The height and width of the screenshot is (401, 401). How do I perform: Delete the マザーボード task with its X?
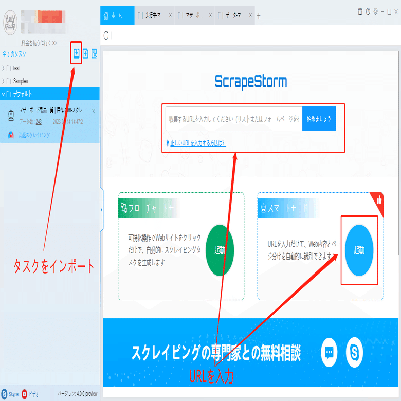point(94,111)
